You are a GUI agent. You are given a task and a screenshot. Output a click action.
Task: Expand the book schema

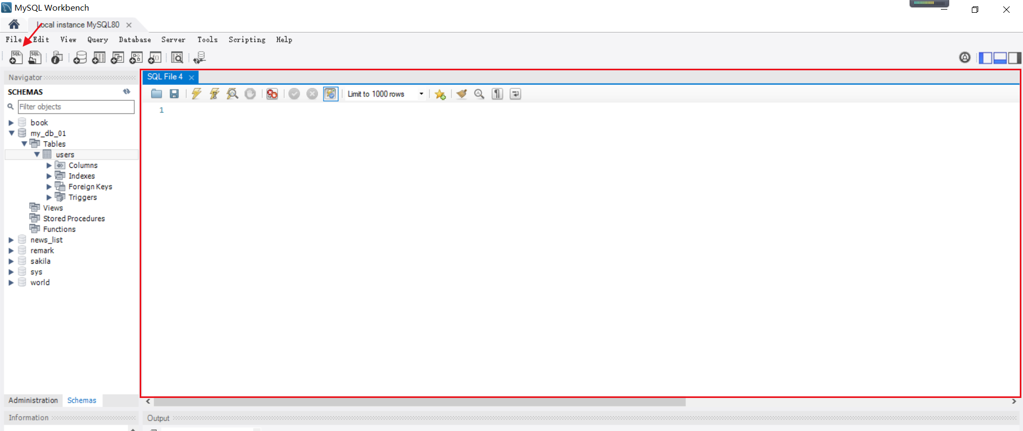(x=11, y=123)
